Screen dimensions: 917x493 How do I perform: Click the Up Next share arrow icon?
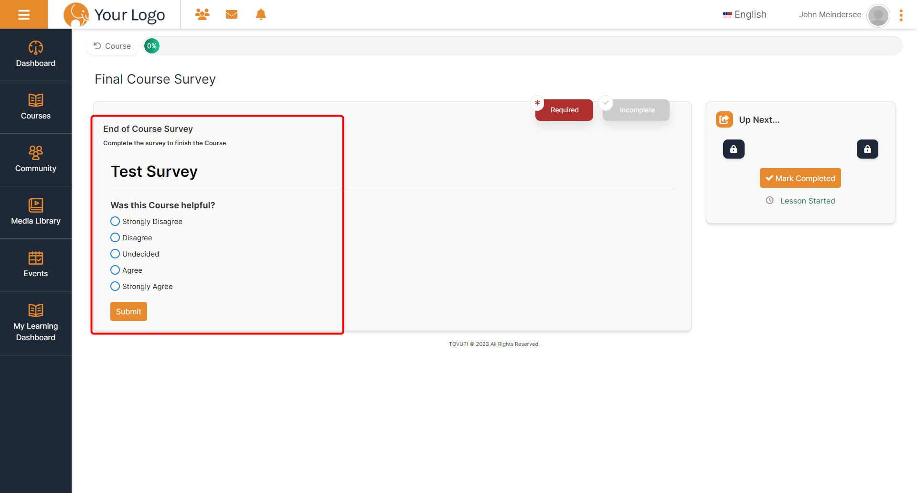click(x=724, y=119)
